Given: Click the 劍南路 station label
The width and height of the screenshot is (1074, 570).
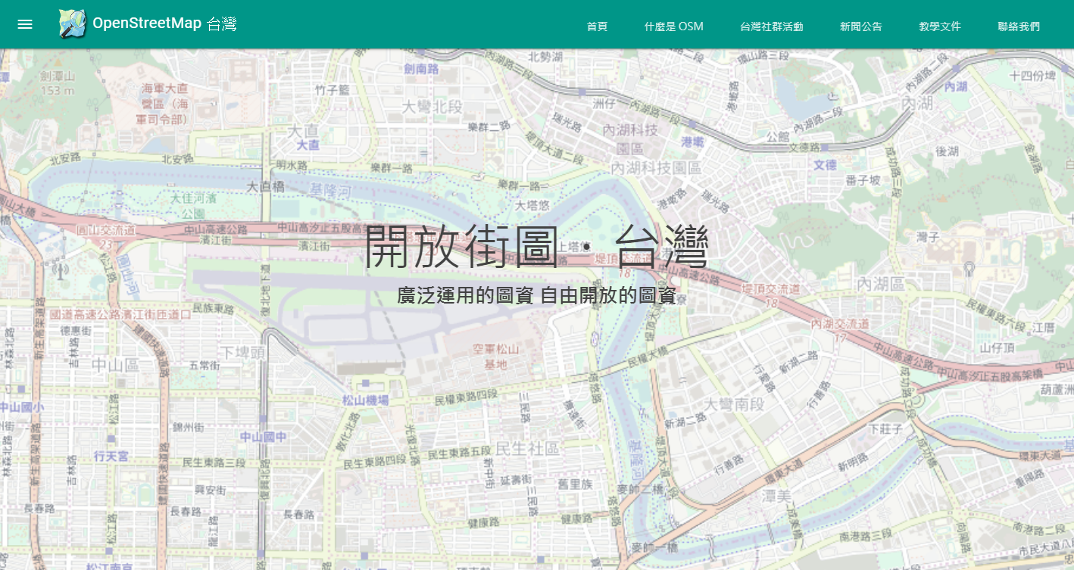Looking at the screenshot, I should pos(422,69).
